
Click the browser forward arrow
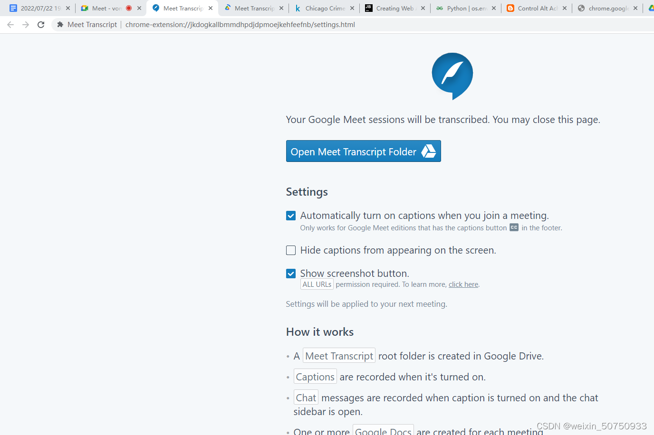tap(26, 25)
